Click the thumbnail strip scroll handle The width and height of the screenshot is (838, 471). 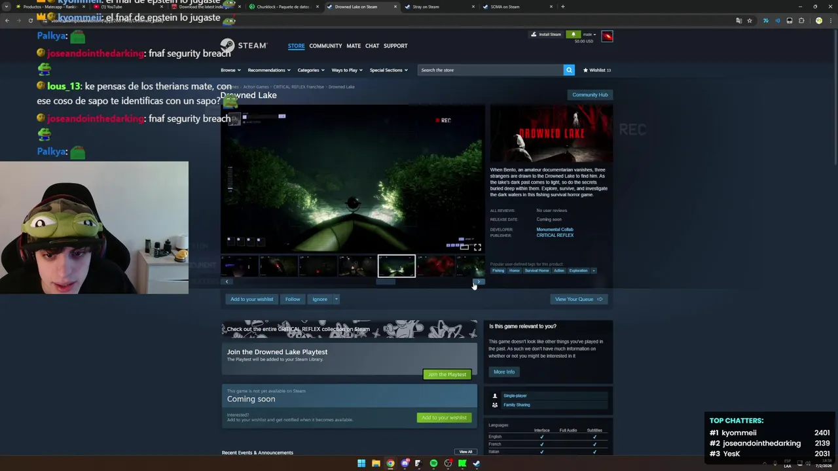point(386,282)
